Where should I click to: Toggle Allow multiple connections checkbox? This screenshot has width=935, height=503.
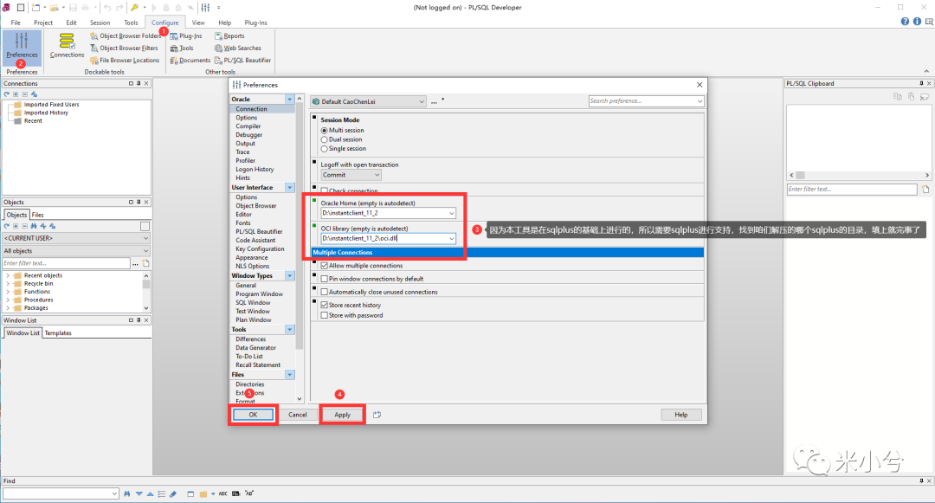(325, 266)
